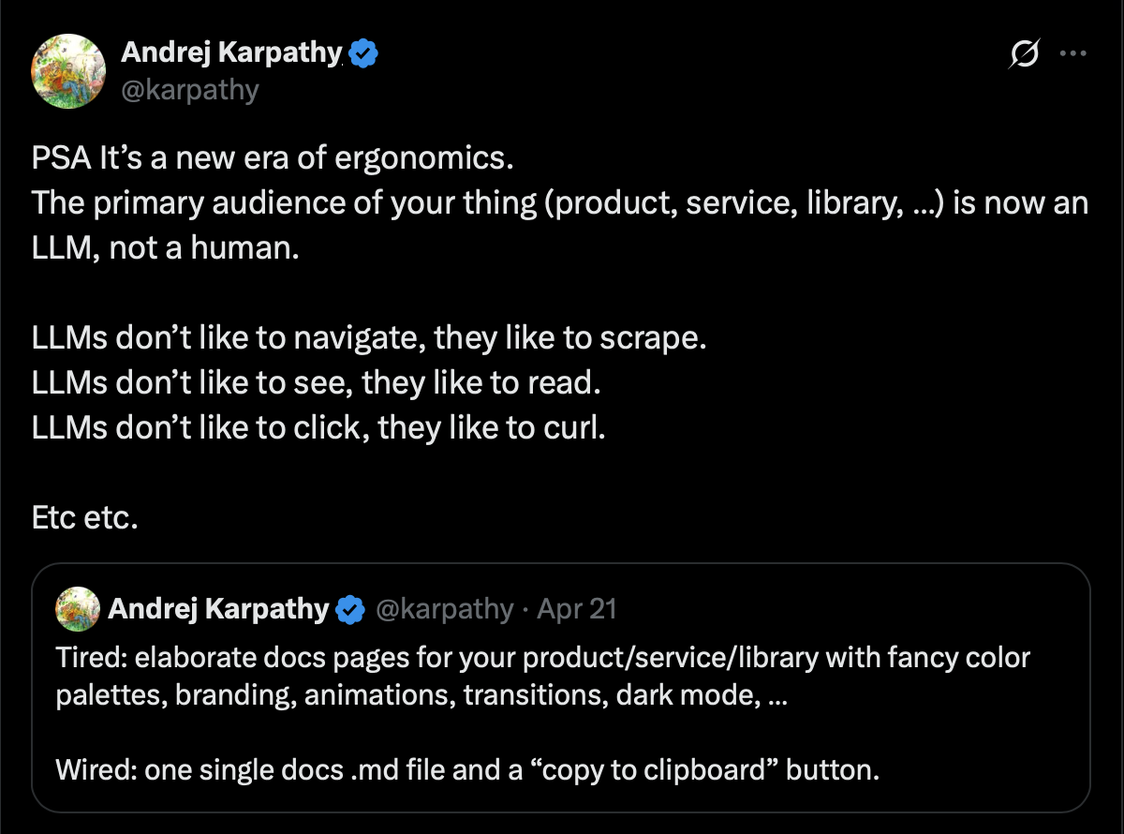Click the @karpathy handle under the main name
Image resolution: width=1124 pixels, height=834 pixels.
(190, 90)
